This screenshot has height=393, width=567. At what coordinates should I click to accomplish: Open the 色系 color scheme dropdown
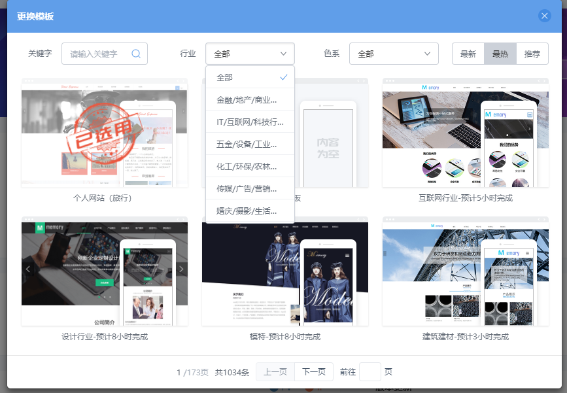click(394, 54)
